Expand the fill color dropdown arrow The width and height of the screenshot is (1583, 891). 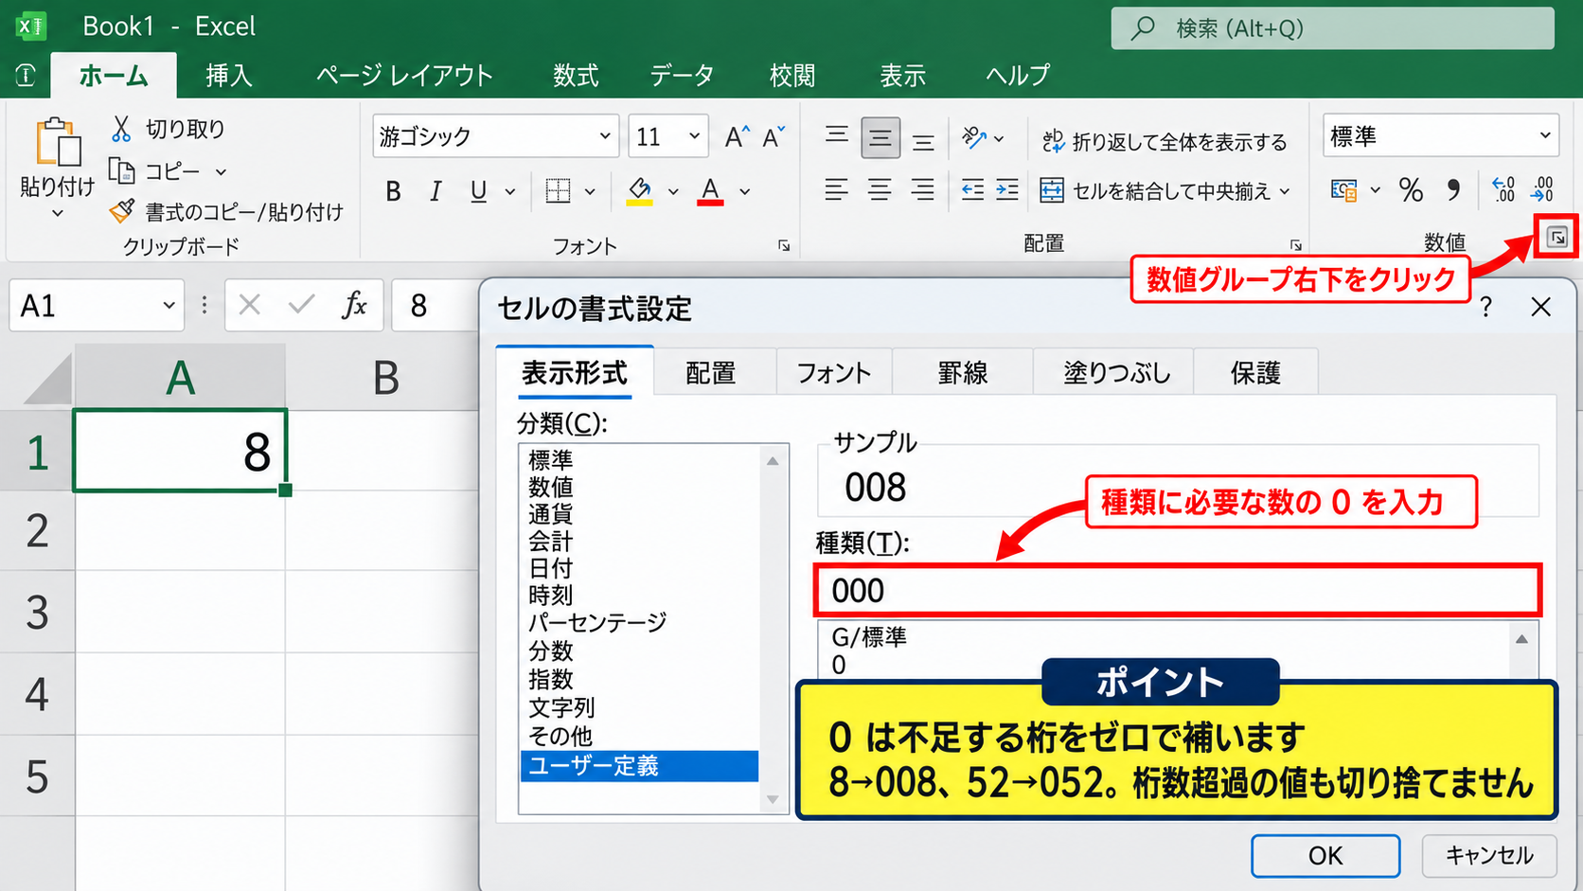[x=673, y=192]
